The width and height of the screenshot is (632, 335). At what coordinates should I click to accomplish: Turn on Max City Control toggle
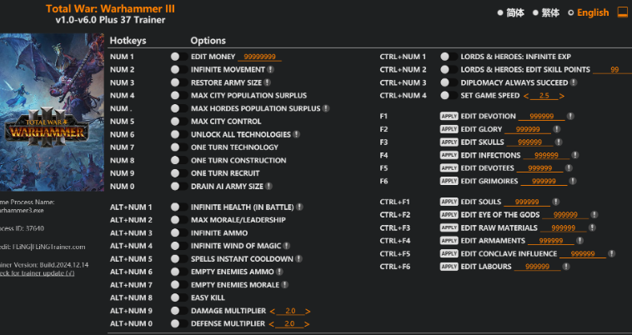(x=179, y=121)
